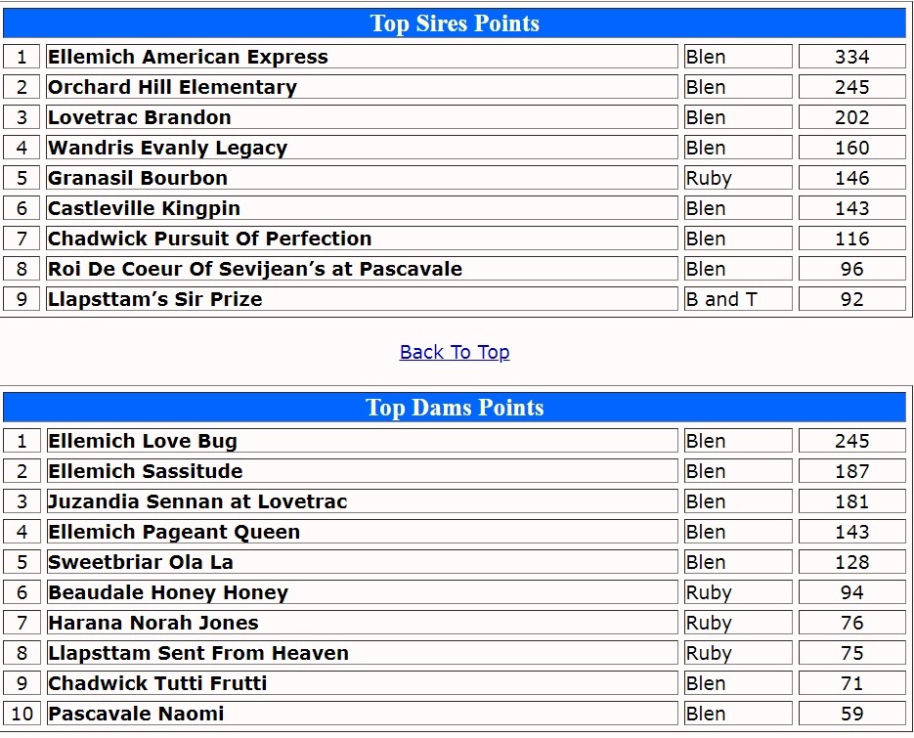Click the Top Sires Points header

click(454, 23)
